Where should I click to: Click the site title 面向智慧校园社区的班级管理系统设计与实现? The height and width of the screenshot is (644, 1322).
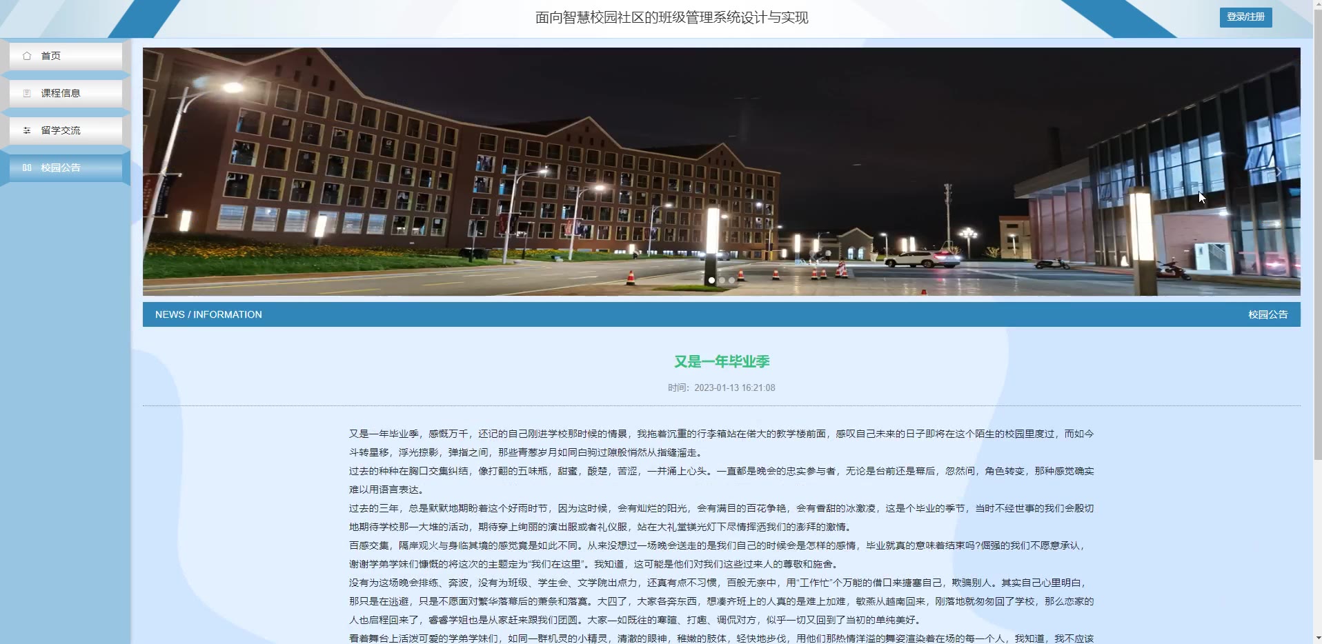[671, 17]
